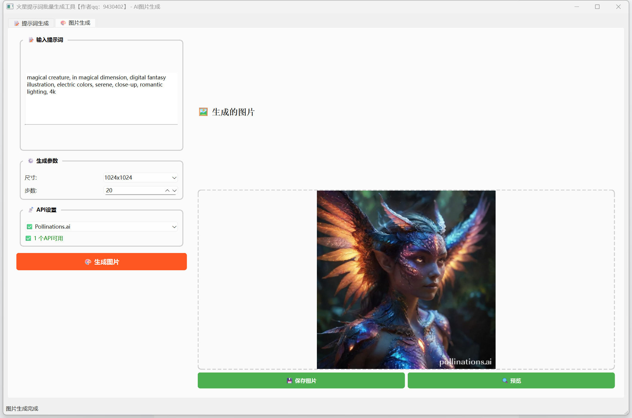
Task: Select the 图片生成 tab
Action: pos(76,23)
